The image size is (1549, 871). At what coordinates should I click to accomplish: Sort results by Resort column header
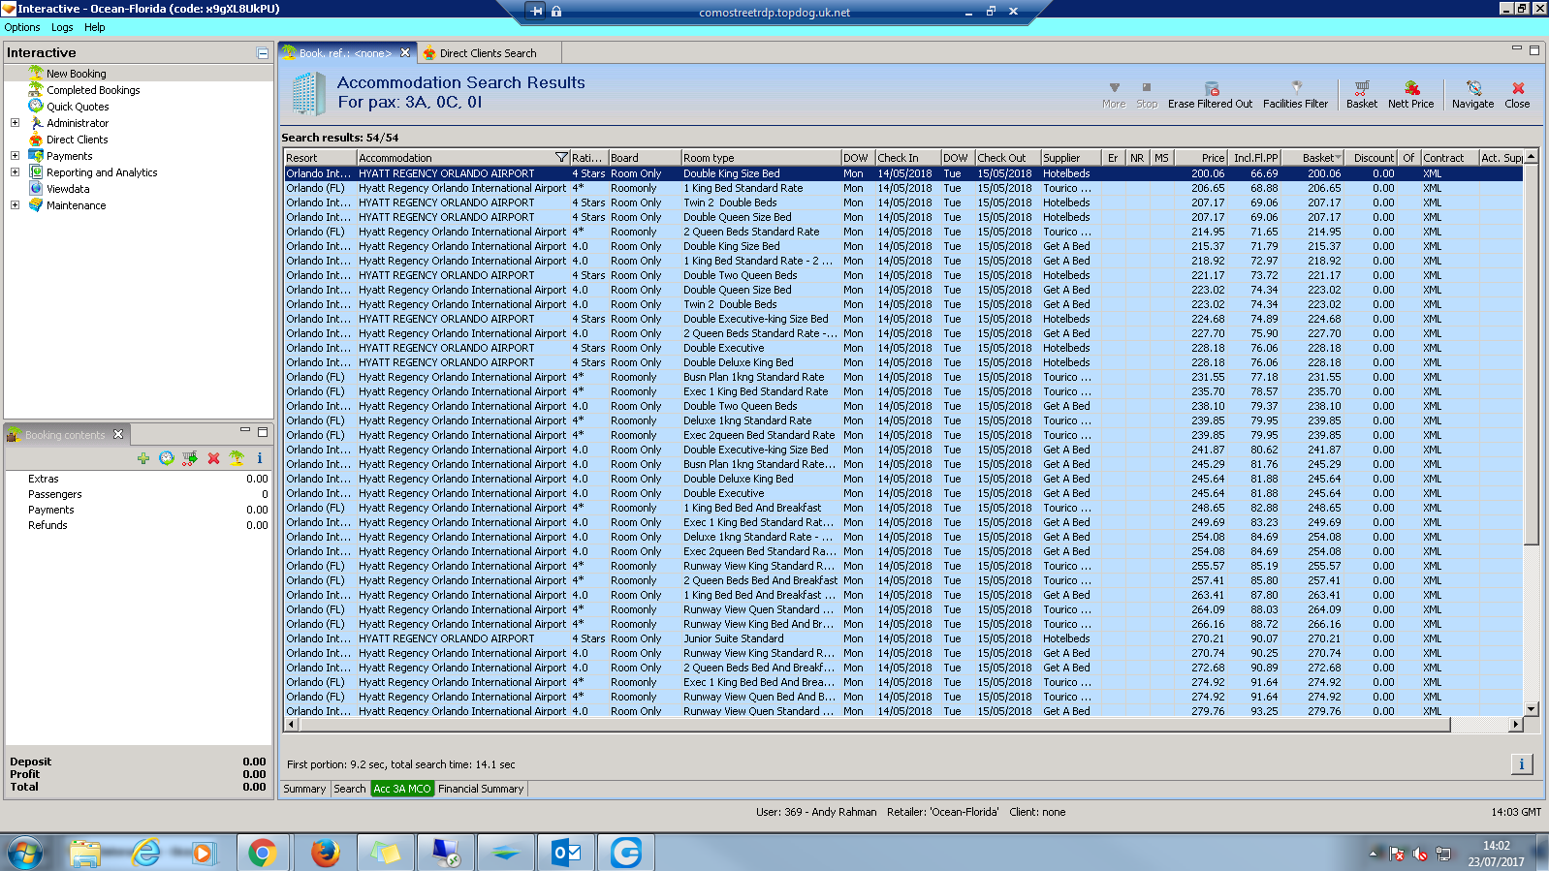point(320,157)
